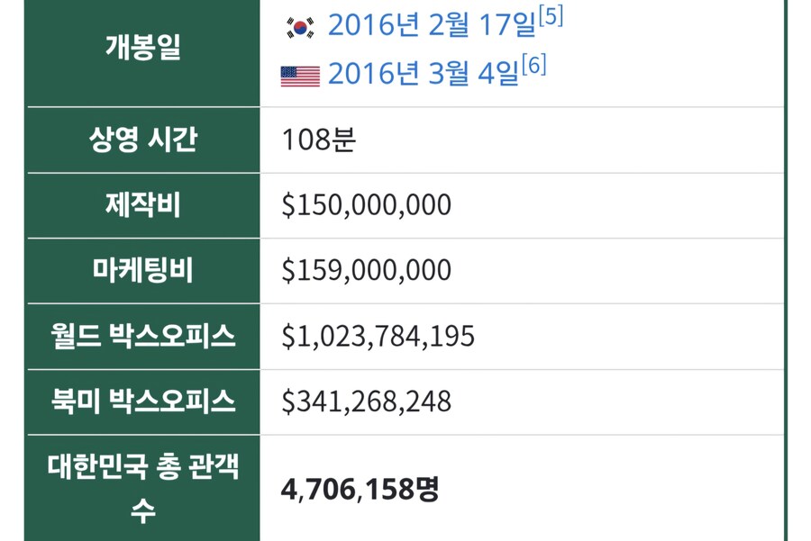Click the $150,000,000 budget value
811x541 pixels.
(x=366, y=206)
